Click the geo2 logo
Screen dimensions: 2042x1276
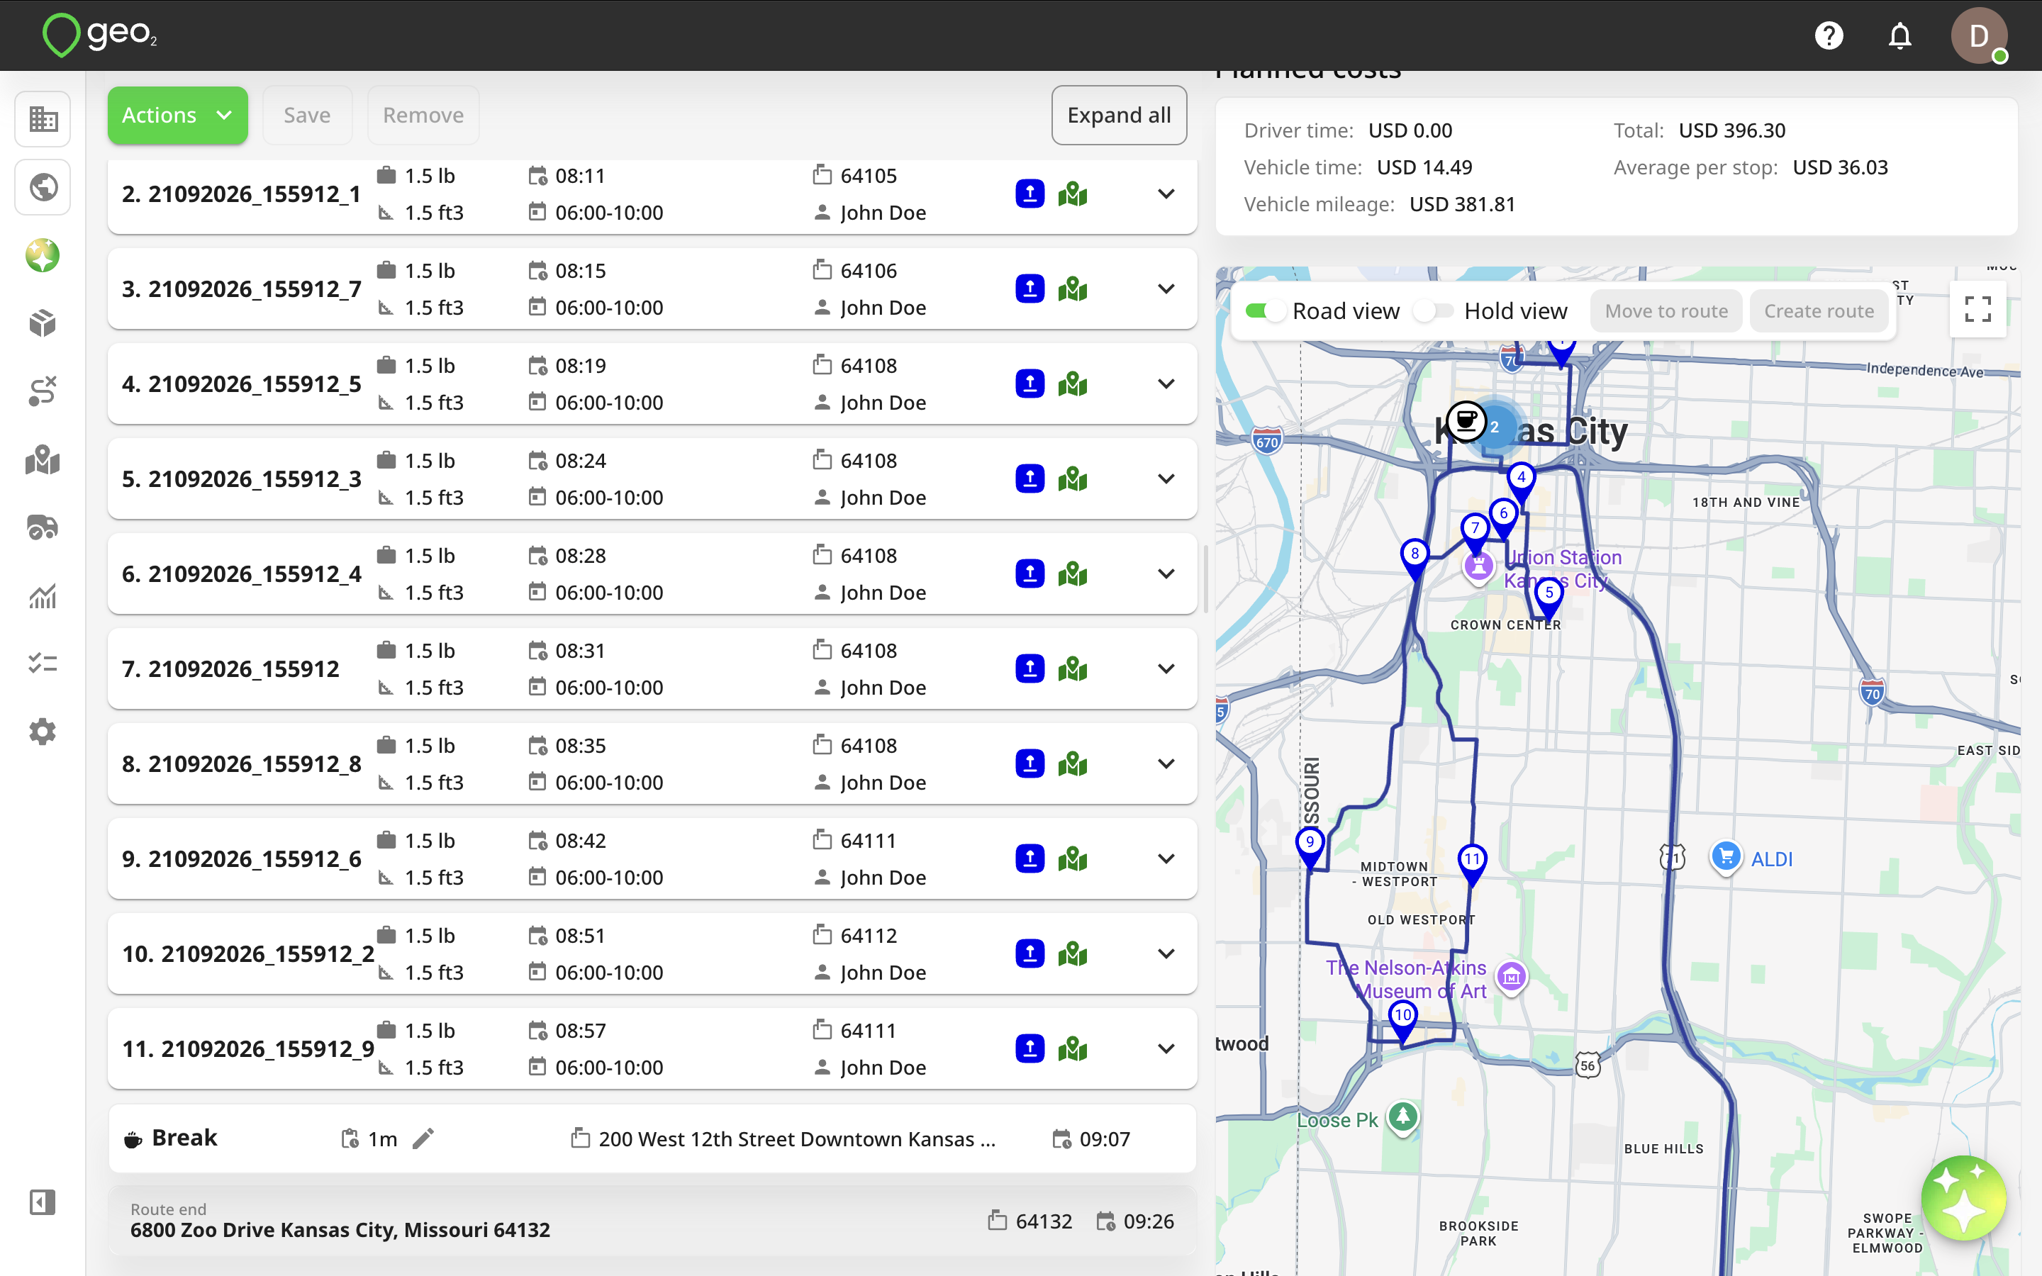pyautogui.click(x=99, y=35)
